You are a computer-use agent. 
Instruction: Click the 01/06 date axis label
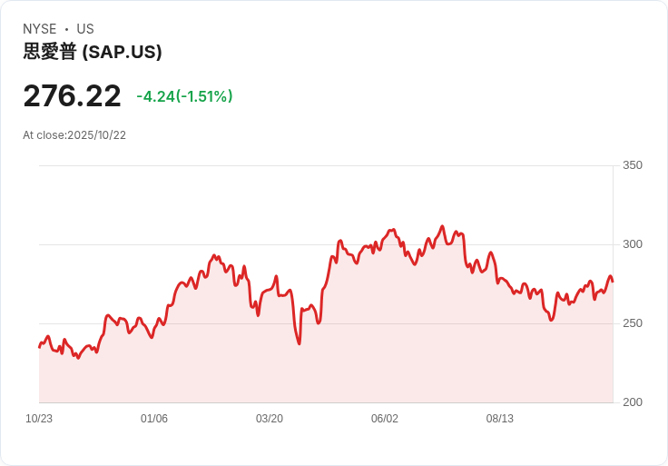(x=154, y=419)
